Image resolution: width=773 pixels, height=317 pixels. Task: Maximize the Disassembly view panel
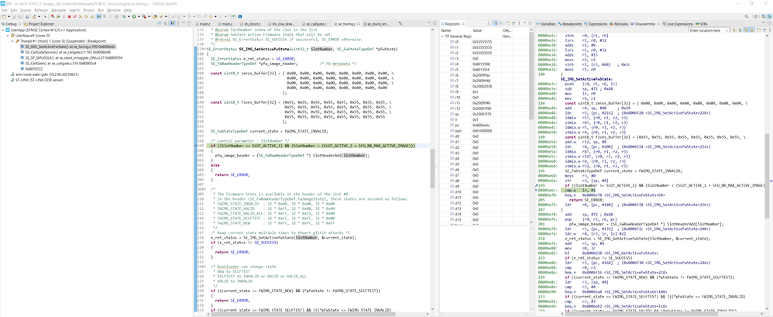click(x=769, y=23)
